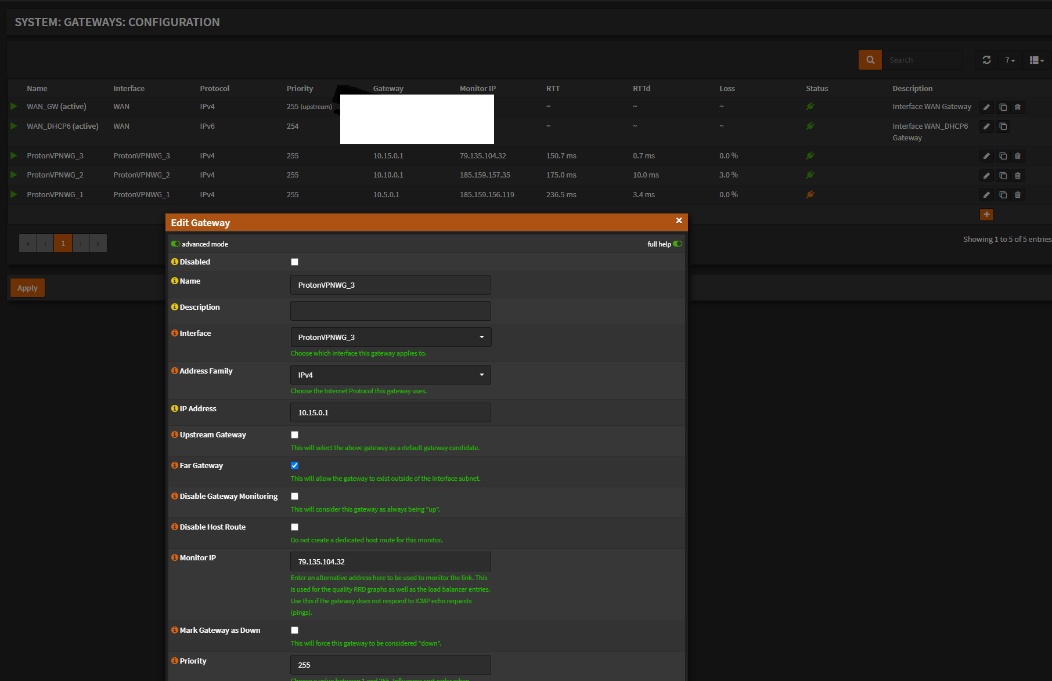The height and width of the screenshot is (681, 1052).
Task: Open the rows-per-page dropdown showing 7
Action: [x=1010, y=60]
